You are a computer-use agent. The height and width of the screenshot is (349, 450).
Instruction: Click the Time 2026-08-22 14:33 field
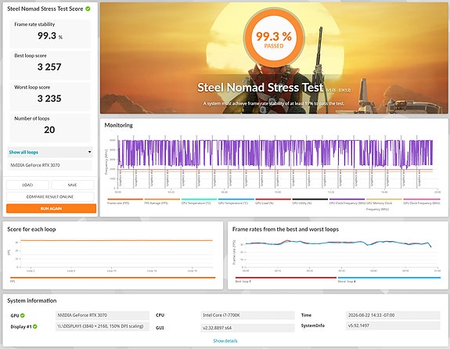coord(393,315)
